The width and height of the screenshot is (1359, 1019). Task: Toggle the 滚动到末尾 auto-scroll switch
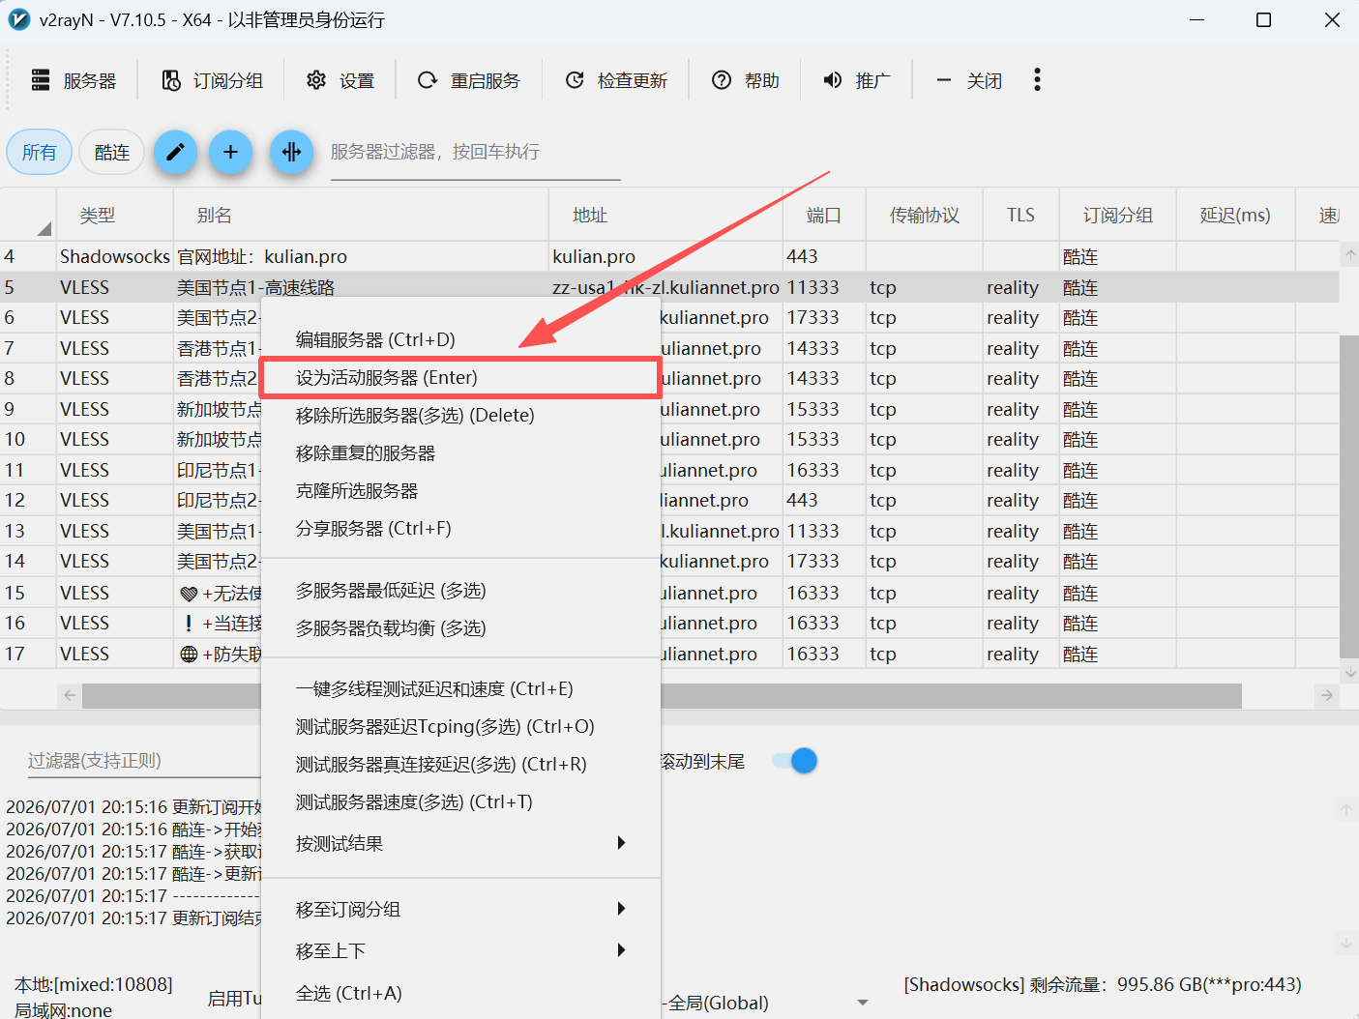pos(795,761)
